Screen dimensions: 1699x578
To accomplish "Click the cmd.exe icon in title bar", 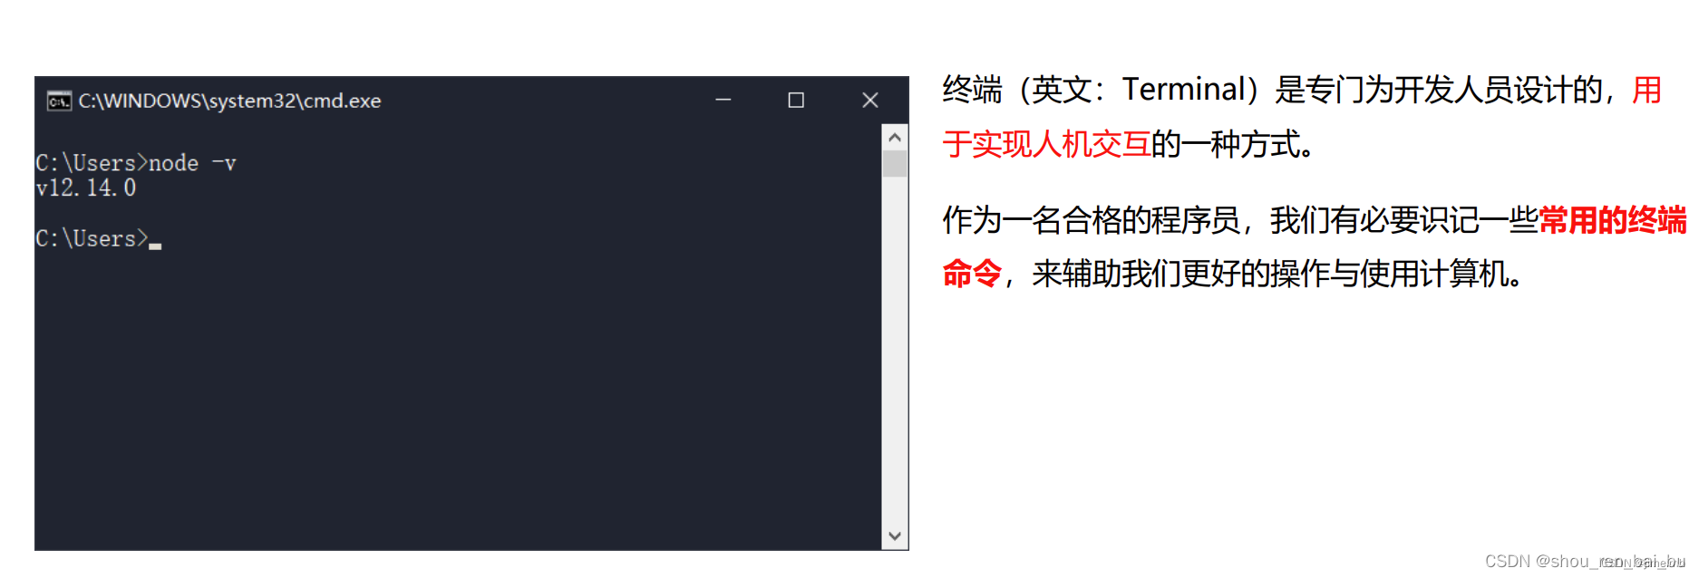I will pos(59,101).
